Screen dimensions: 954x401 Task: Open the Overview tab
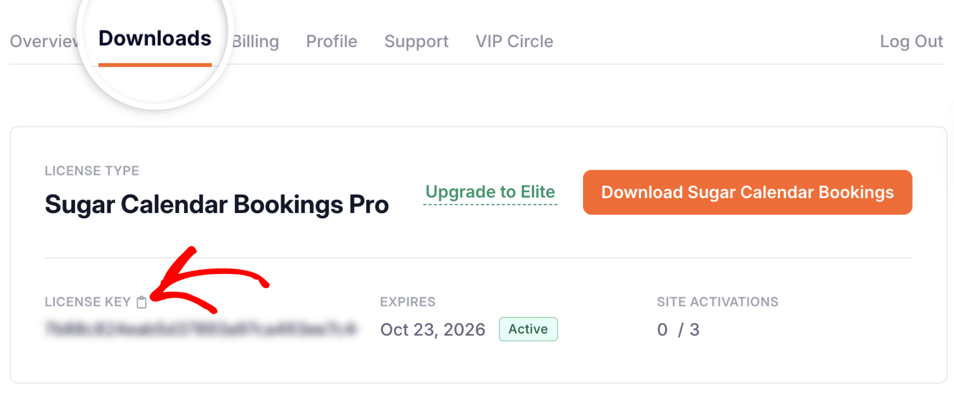click(42, 42)
